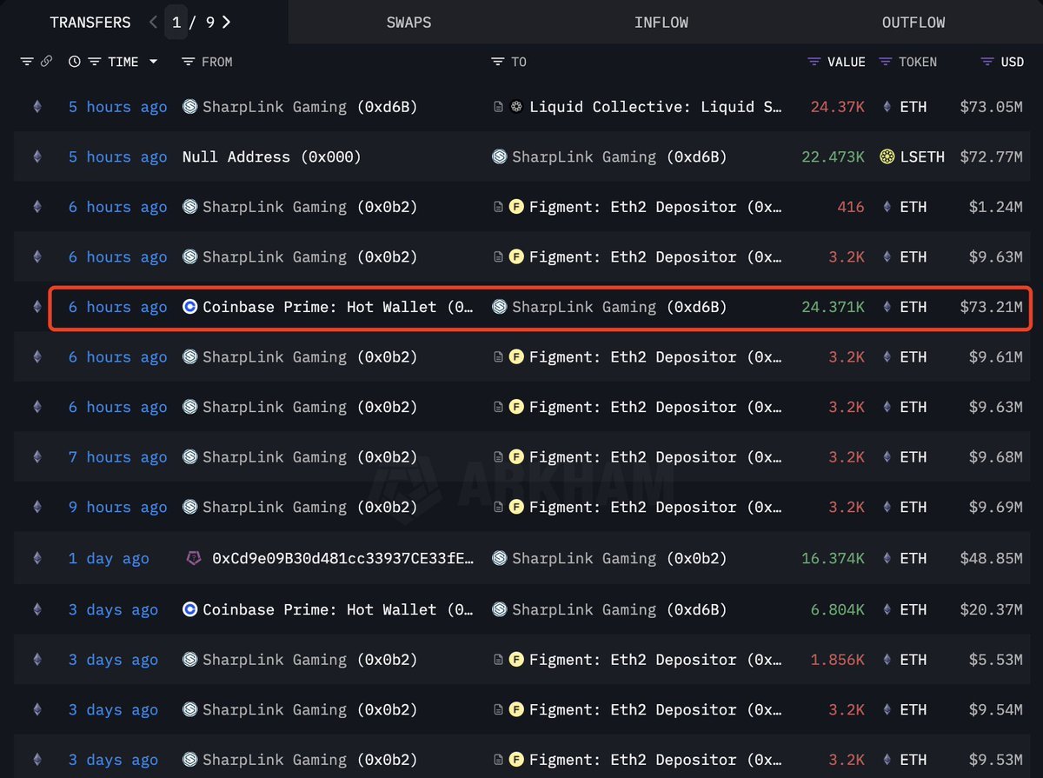
Task: Open the FROM column filter
Action: [188, 62]
